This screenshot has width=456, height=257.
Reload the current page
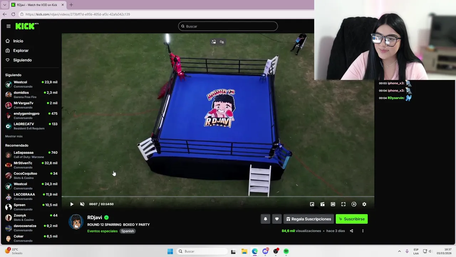point(13,14)
